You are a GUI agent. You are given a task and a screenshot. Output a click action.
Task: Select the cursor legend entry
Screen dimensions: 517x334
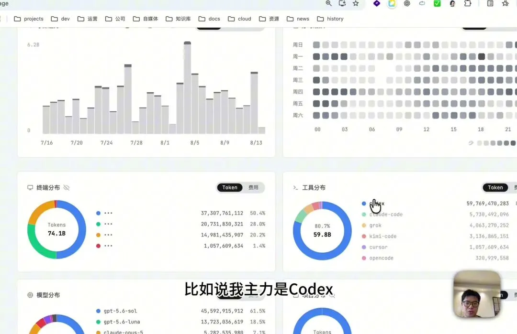(378, 247)
